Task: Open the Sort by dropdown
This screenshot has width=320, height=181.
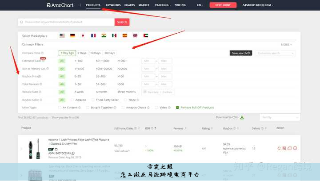Action: click(280, 117)
